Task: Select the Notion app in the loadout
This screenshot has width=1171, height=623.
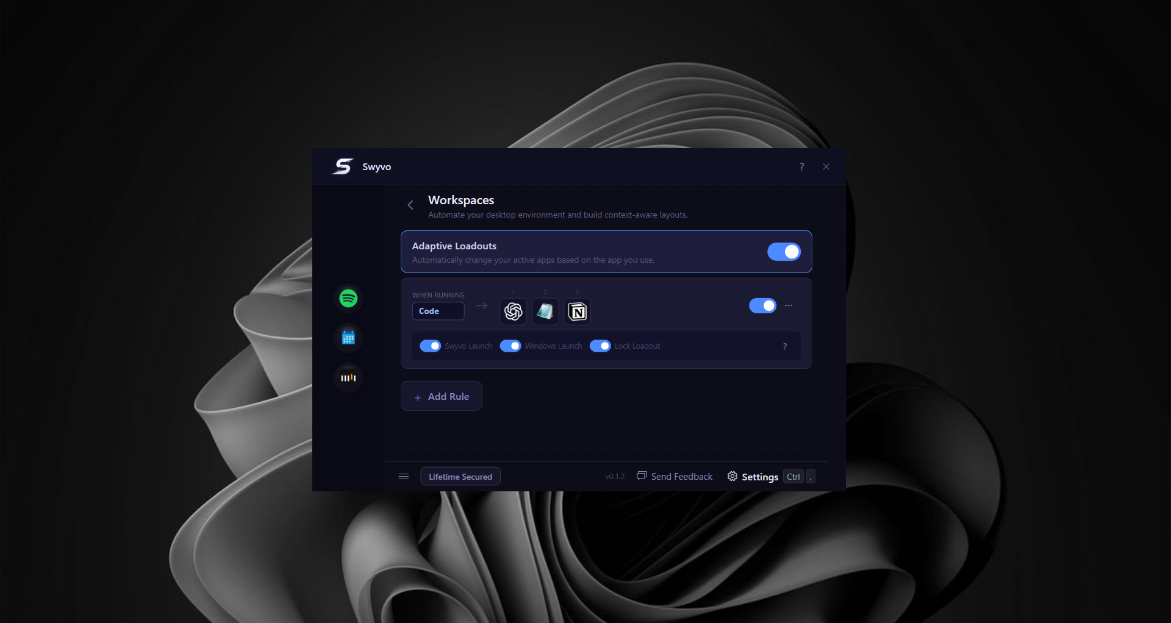Action: pyautogui.click(x=578, y=311)
